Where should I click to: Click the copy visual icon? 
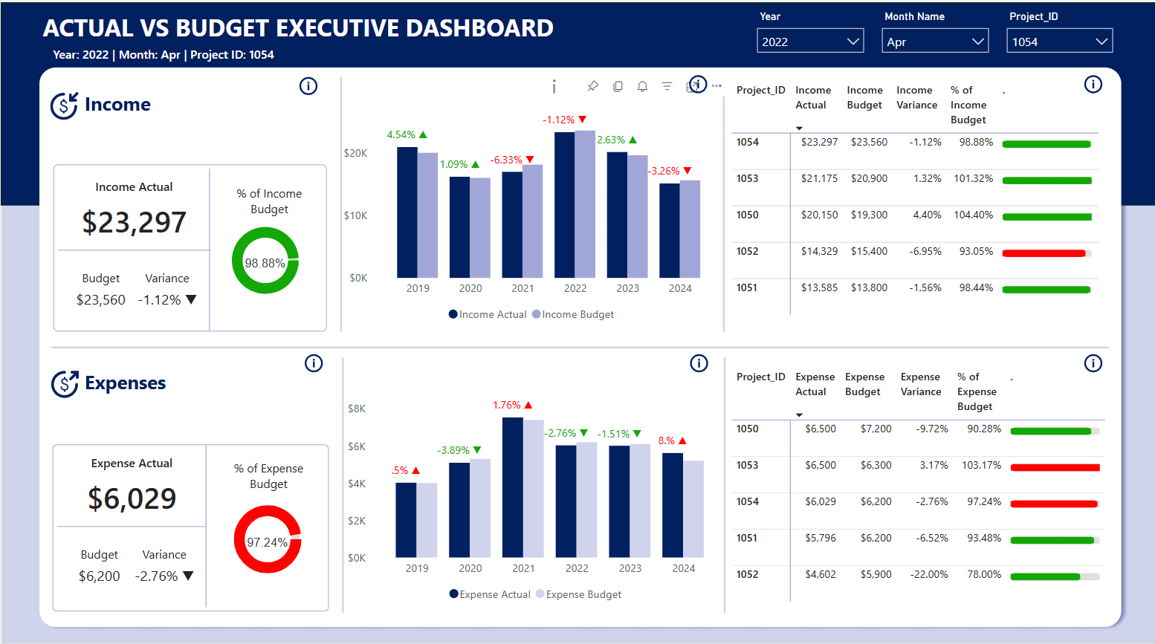coord(618,86)
